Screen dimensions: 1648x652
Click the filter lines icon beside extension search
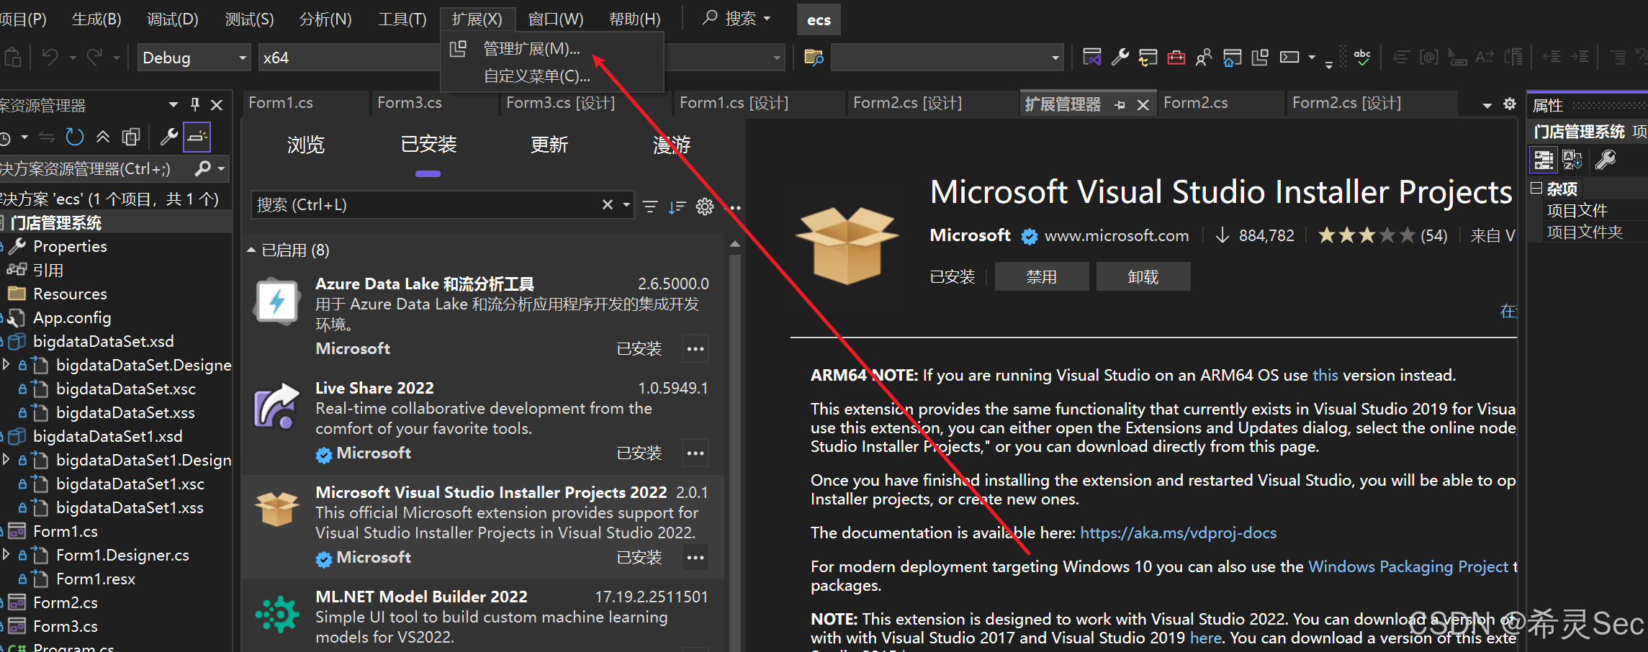(650, 207)
